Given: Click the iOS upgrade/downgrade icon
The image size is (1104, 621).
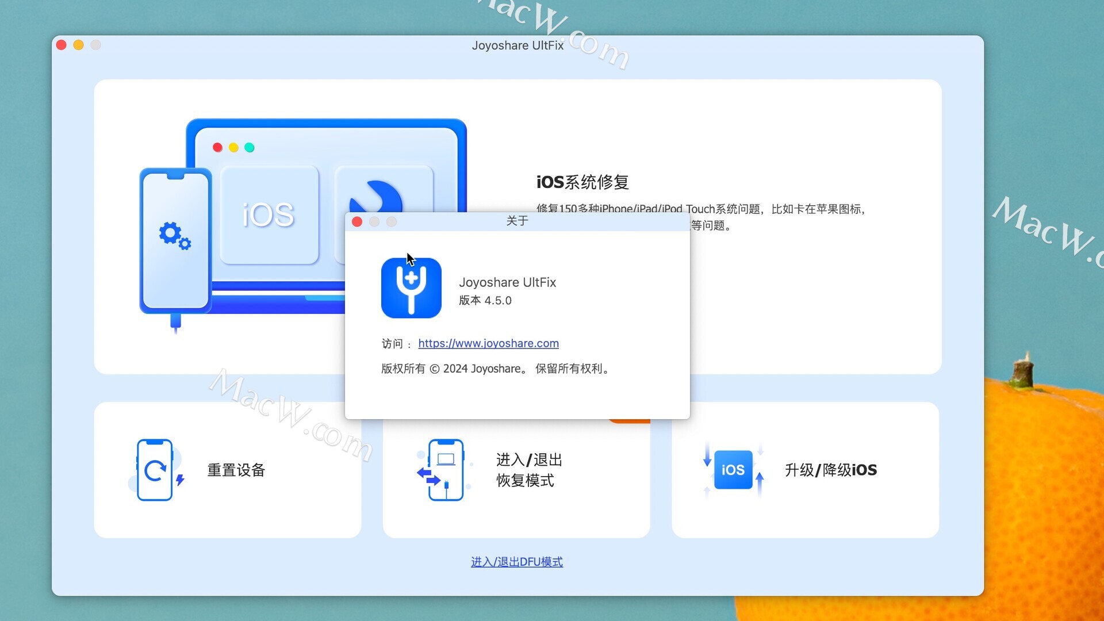Looking at the screenshot, I should coord(733,470).
